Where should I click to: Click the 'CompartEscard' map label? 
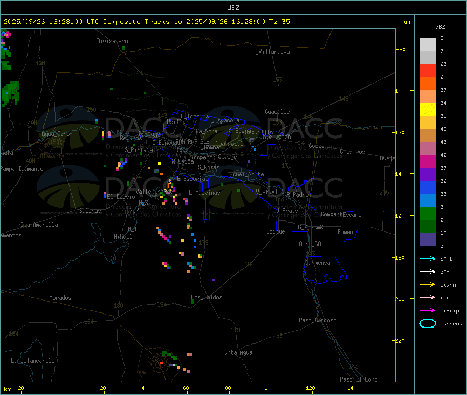point(341,215)
